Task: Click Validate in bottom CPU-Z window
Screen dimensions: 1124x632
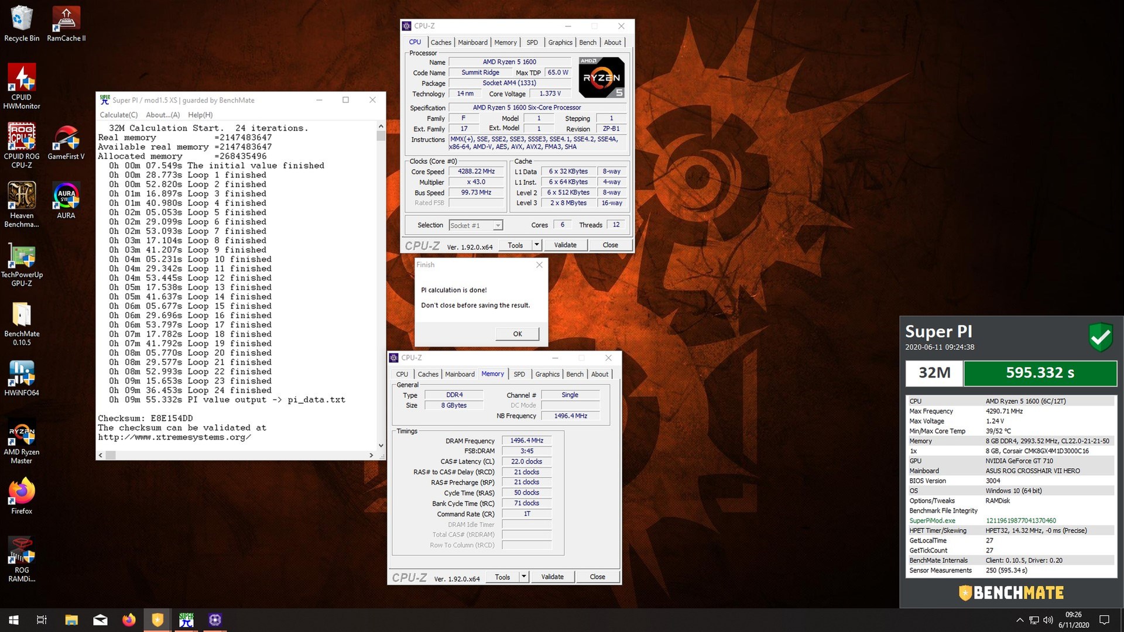Action: [553, 576]
